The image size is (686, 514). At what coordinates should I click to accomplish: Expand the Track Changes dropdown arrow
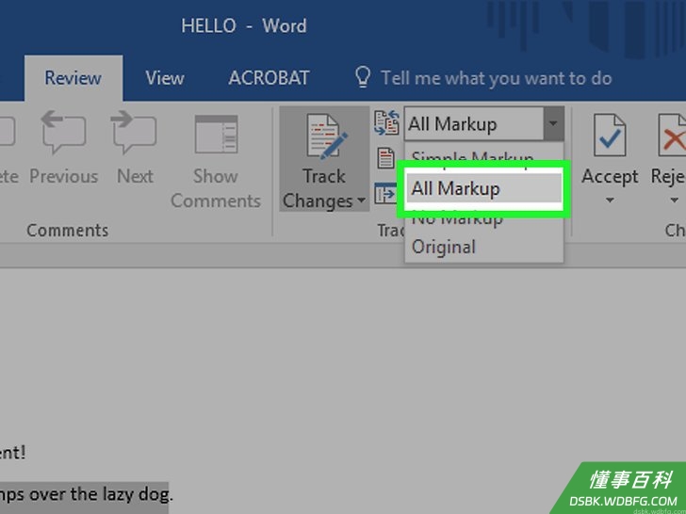click(362, 201)
